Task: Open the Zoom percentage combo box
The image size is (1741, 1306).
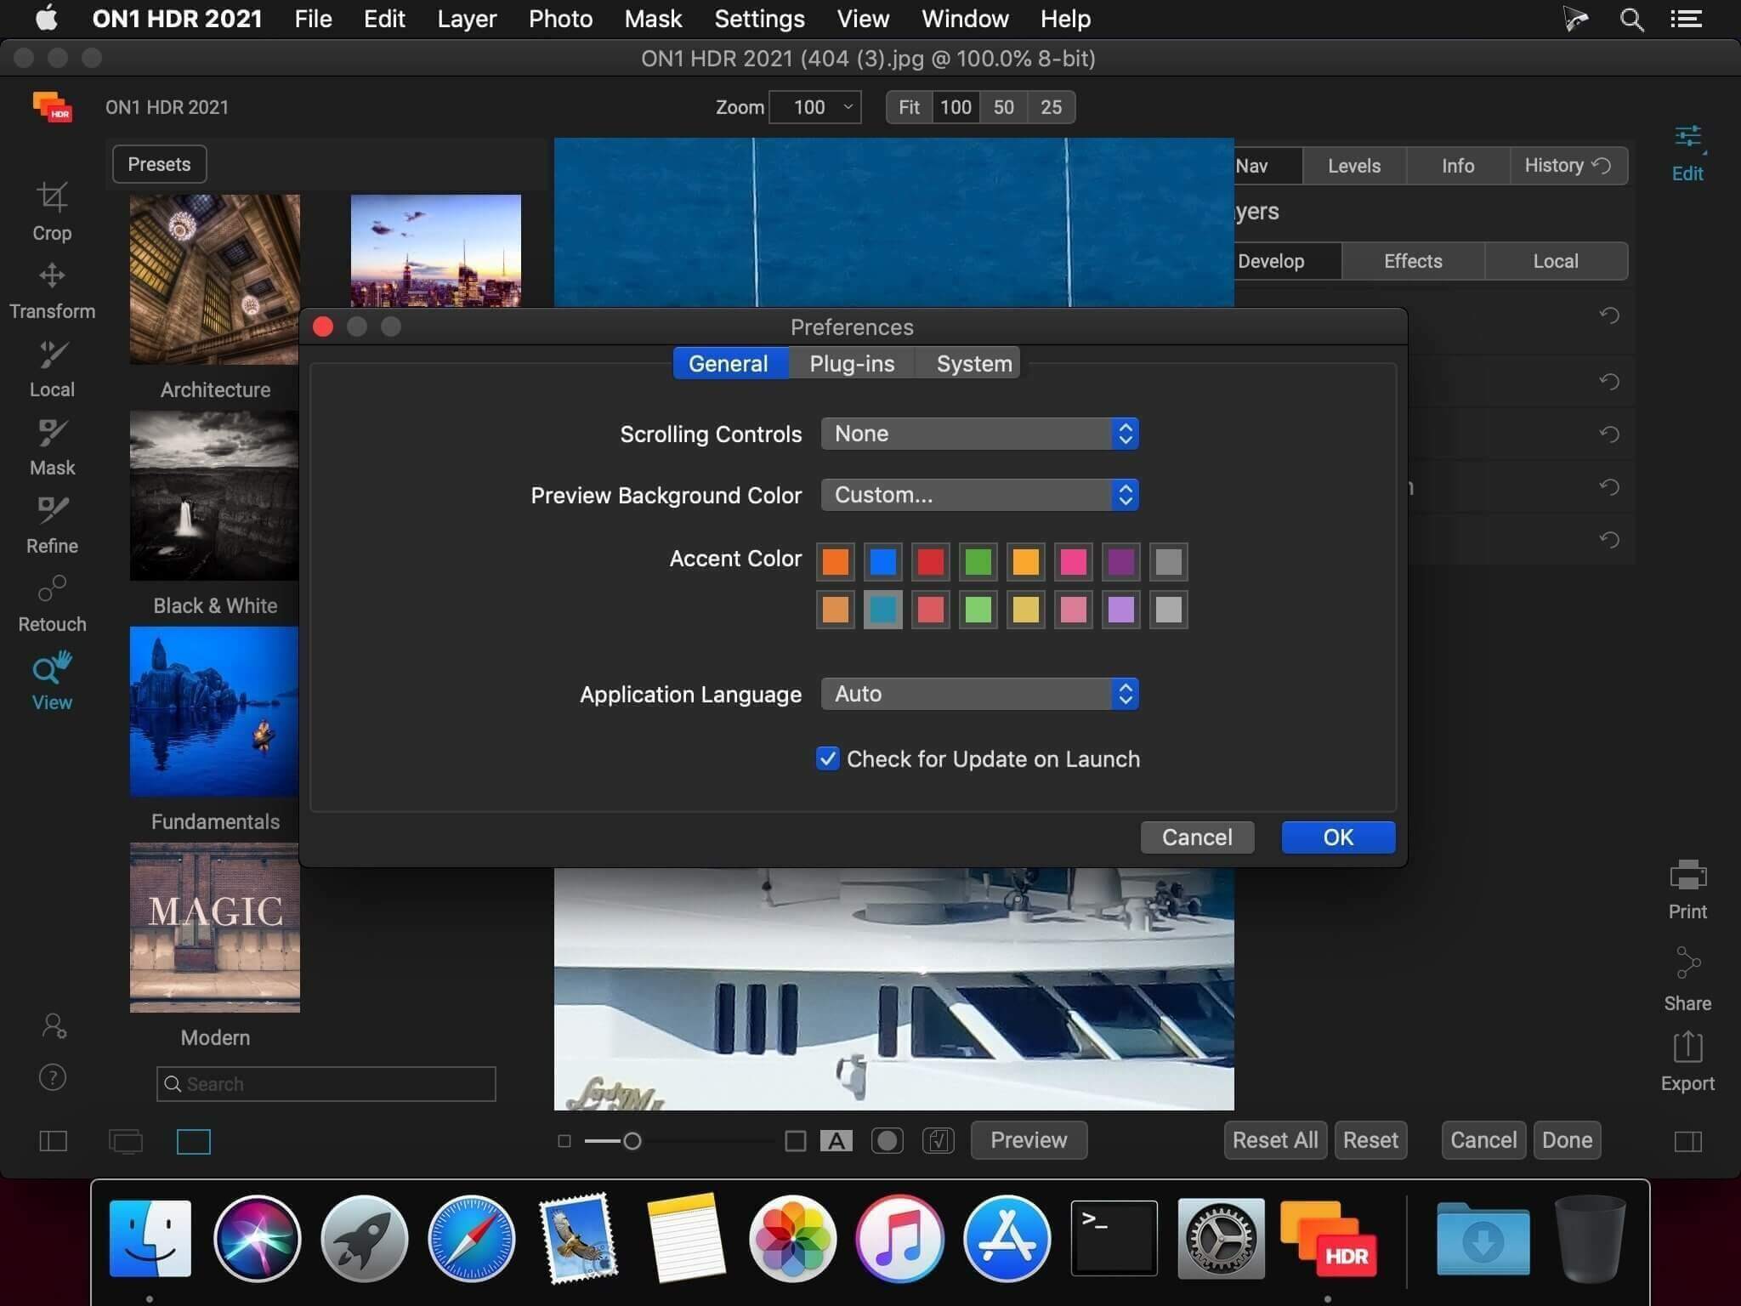Action: pos(814,107)
